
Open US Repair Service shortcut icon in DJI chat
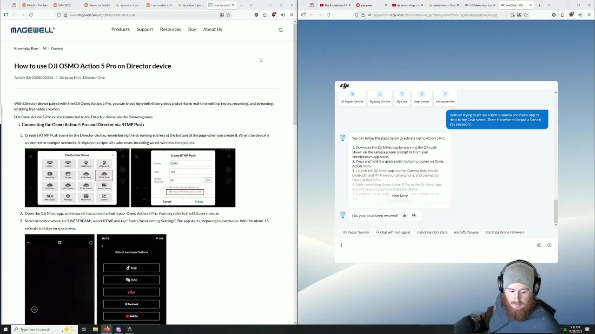[352, 94]
